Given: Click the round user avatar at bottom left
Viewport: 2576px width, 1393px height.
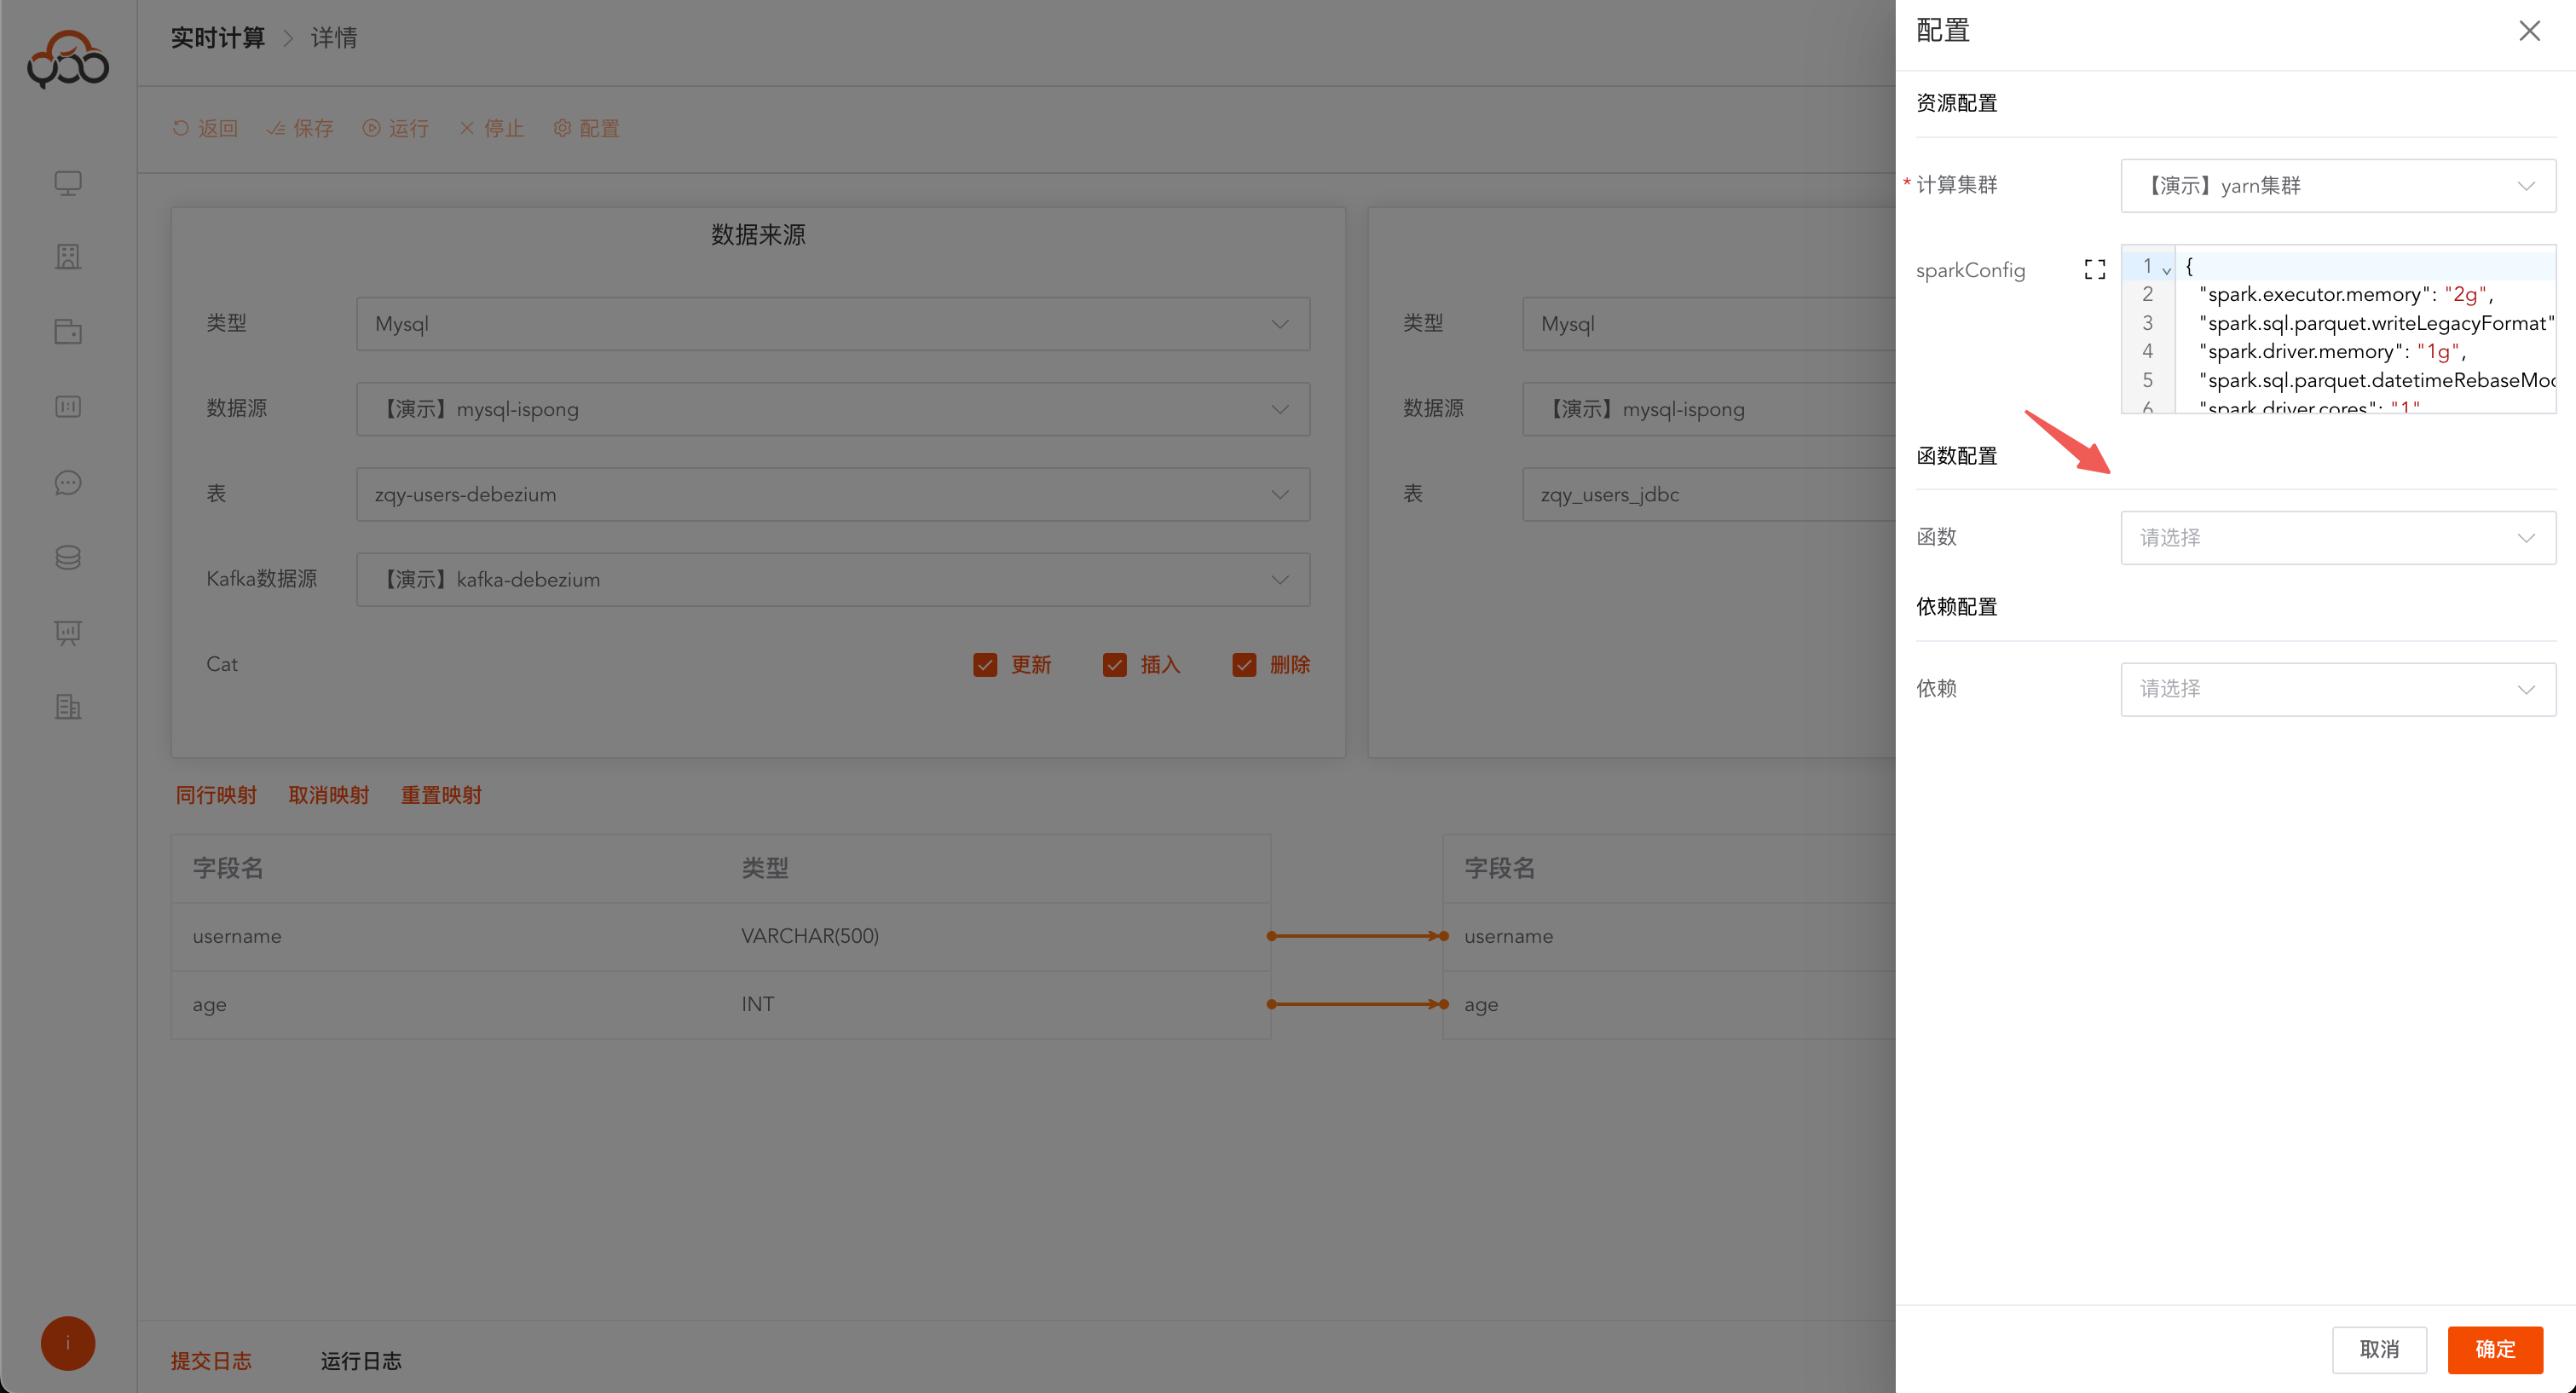Looking at the screenshot, I should click(68, 1343).
